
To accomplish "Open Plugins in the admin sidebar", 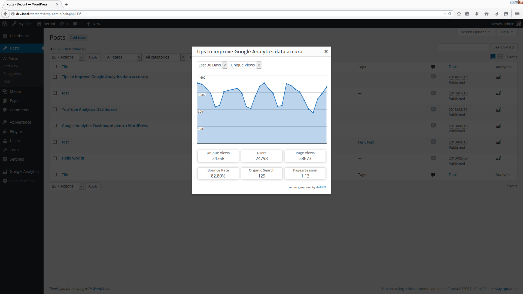I will (x=16, y=131).
